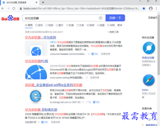
Task: Open a new tab with plus icon
Action: pyautogui.click(x=43, y=3)
